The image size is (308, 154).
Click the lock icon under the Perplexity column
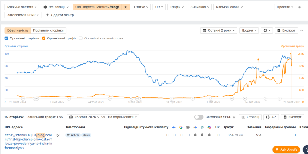pyautogui.click(x=202, y=135)
